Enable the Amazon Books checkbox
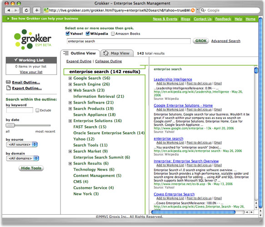 click(113, 34)
